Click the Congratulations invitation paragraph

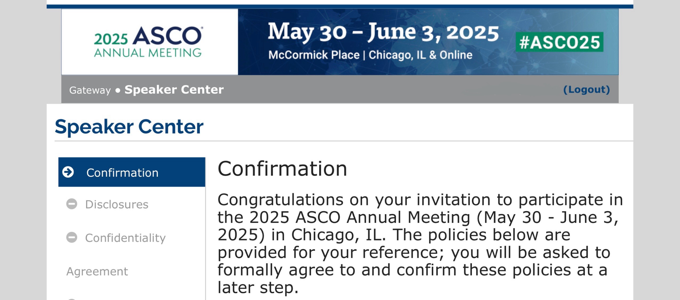[x=420, y=243]
